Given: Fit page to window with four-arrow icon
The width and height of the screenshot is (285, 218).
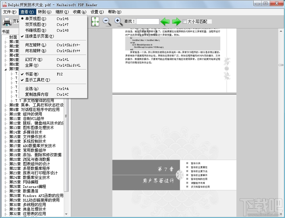Looking at the screenshot, I should (x=95, y=21).
